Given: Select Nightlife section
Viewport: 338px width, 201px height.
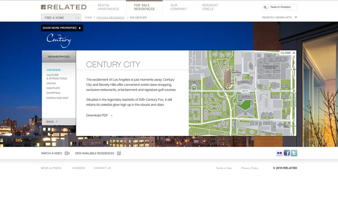Looking at the screenshot, I should pos(53,88).
